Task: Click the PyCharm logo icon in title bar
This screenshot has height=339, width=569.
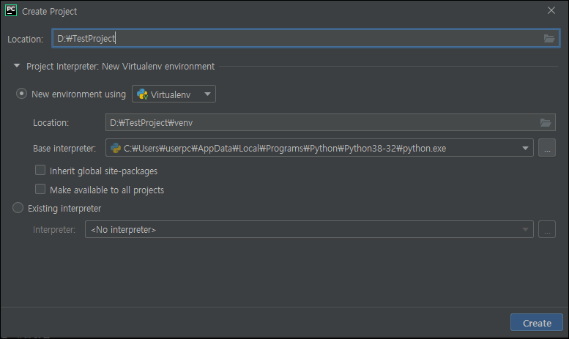Action: click(x=11, y=10)
